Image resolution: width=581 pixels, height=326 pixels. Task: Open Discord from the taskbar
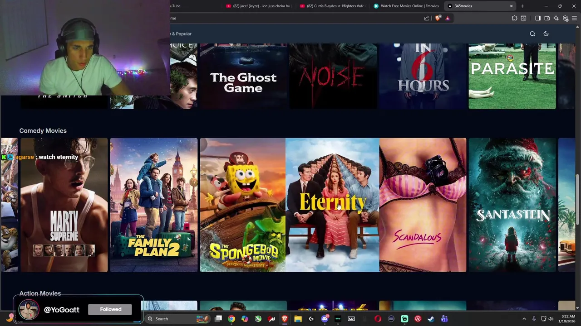325,319
